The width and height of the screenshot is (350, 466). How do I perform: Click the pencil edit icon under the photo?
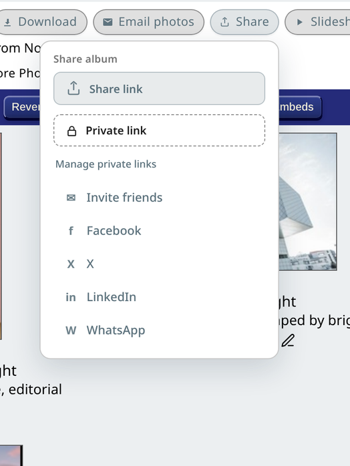288,340
